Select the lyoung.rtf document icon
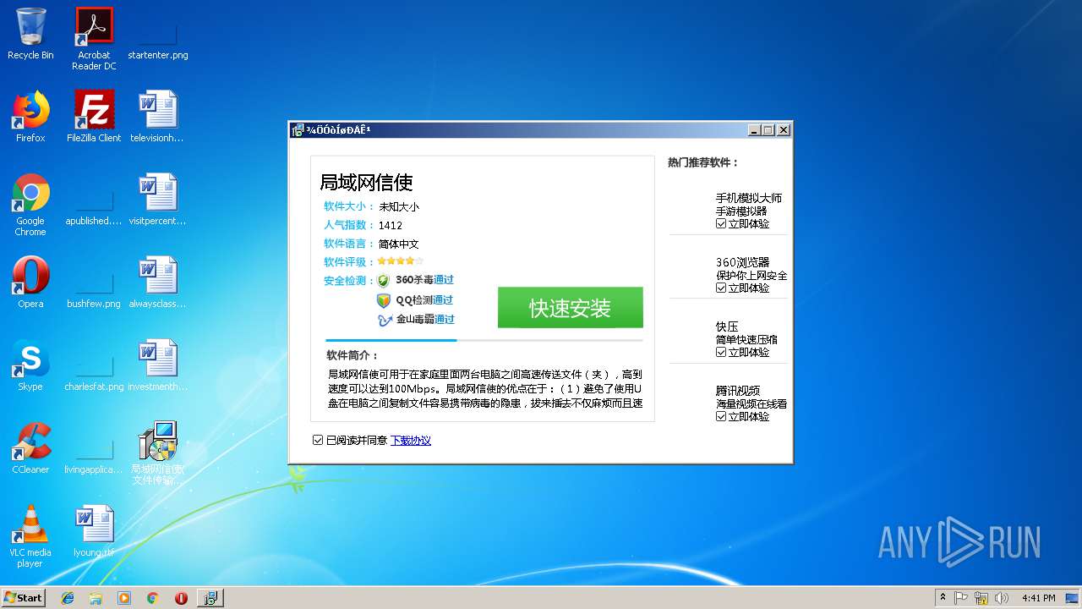Image resolution: width=1082 pixels, height=609 pixels. (94, 532)
